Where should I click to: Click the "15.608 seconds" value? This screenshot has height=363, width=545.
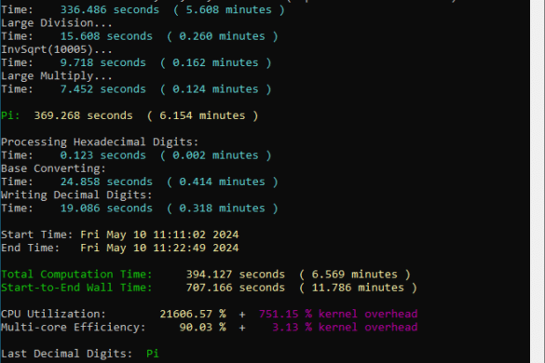pyautogui.click(x=106, y=36)
